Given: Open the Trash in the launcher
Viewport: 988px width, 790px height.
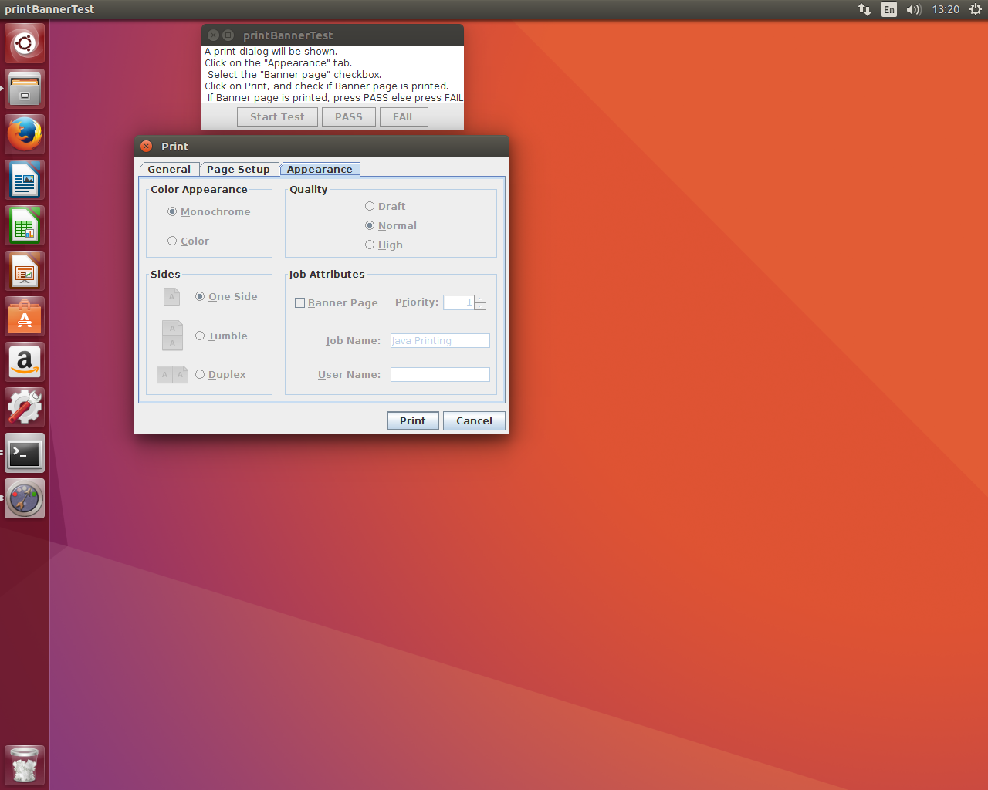Looking at the screenshot, I should pos(25,765).
